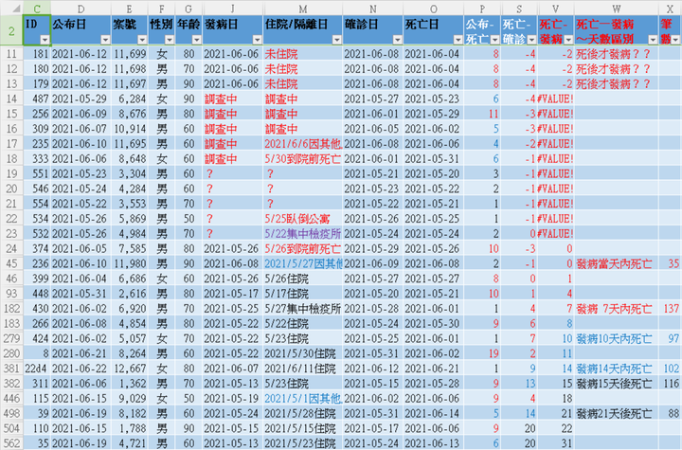
Task: Open the 住院/隔離日 filter dropdown
Action: 336,40
